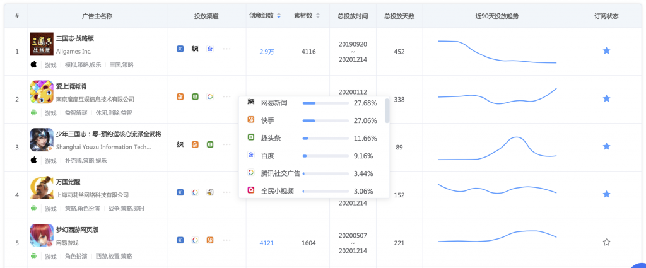Click creative group count 2.9万
Image resolution: width=646 pixels, height=268 pixels.
(267, 52)
